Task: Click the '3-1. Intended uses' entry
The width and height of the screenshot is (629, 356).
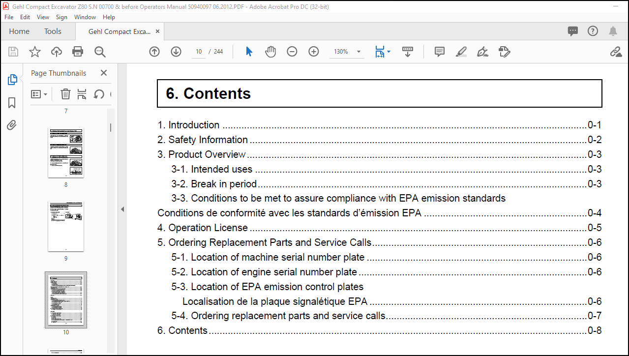Action: coord(386,169)
